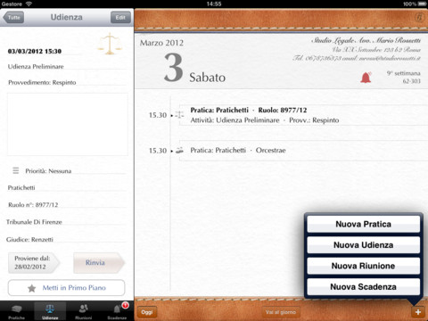Viewport: 428px width, 321px height.
Task: Click the Rinvia arrow button
Action: pos(99,263)
